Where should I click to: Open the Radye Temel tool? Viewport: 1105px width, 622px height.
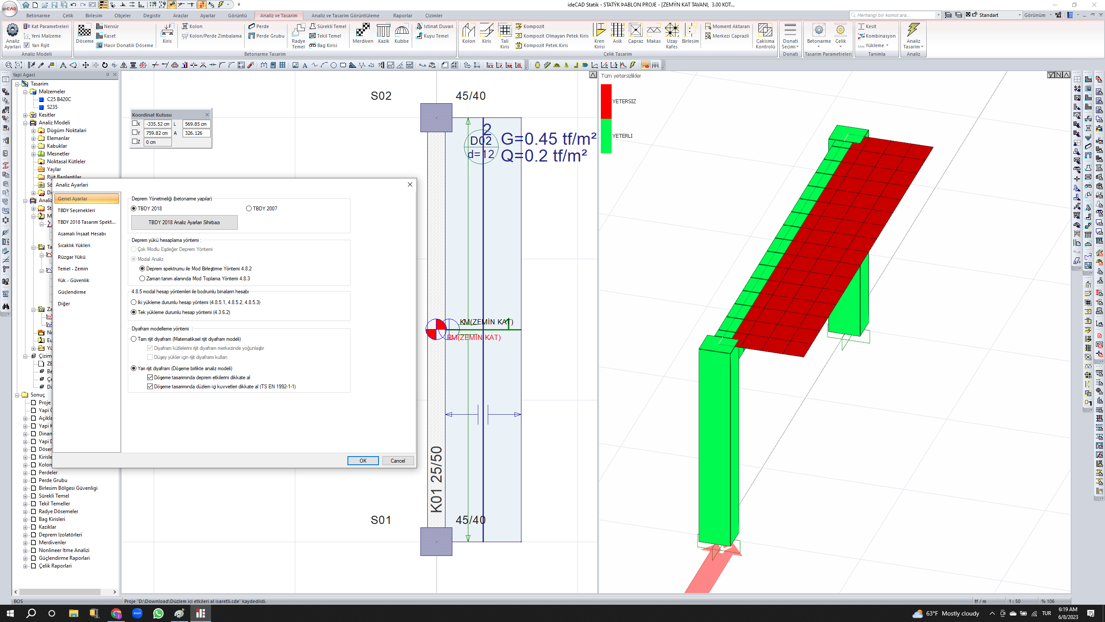[298, 36]
